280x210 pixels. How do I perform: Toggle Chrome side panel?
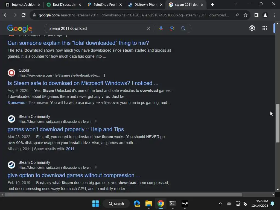tap(256, 15)
